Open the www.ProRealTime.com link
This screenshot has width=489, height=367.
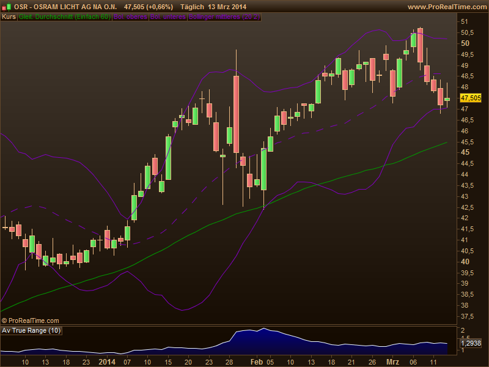[x=447, y=7]
